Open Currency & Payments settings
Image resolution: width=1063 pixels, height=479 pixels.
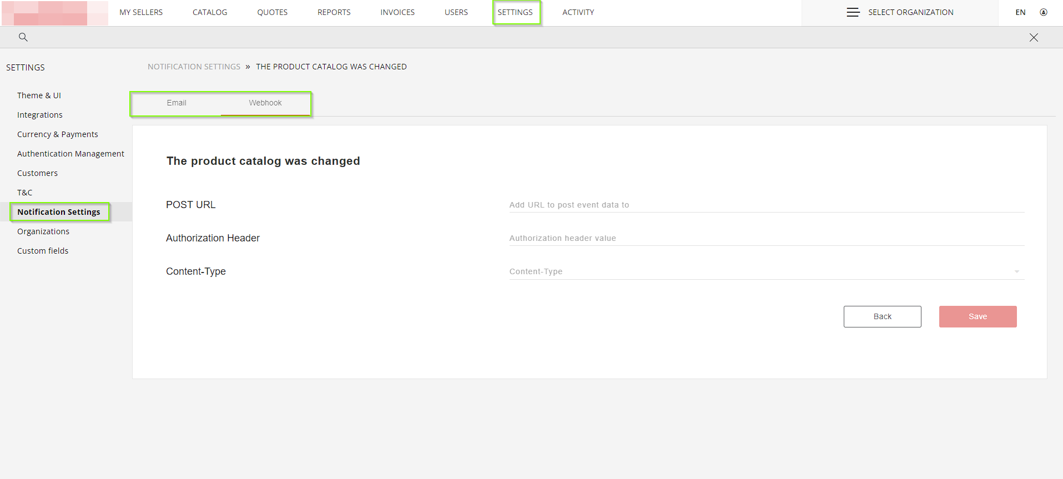click(x=58, y=134)
